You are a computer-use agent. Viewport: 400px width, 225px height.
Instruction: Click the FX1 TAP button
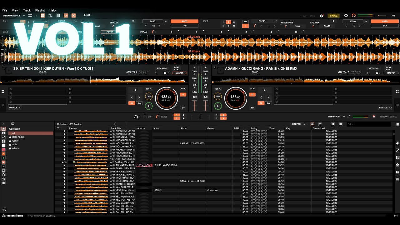tap(184, 26)
